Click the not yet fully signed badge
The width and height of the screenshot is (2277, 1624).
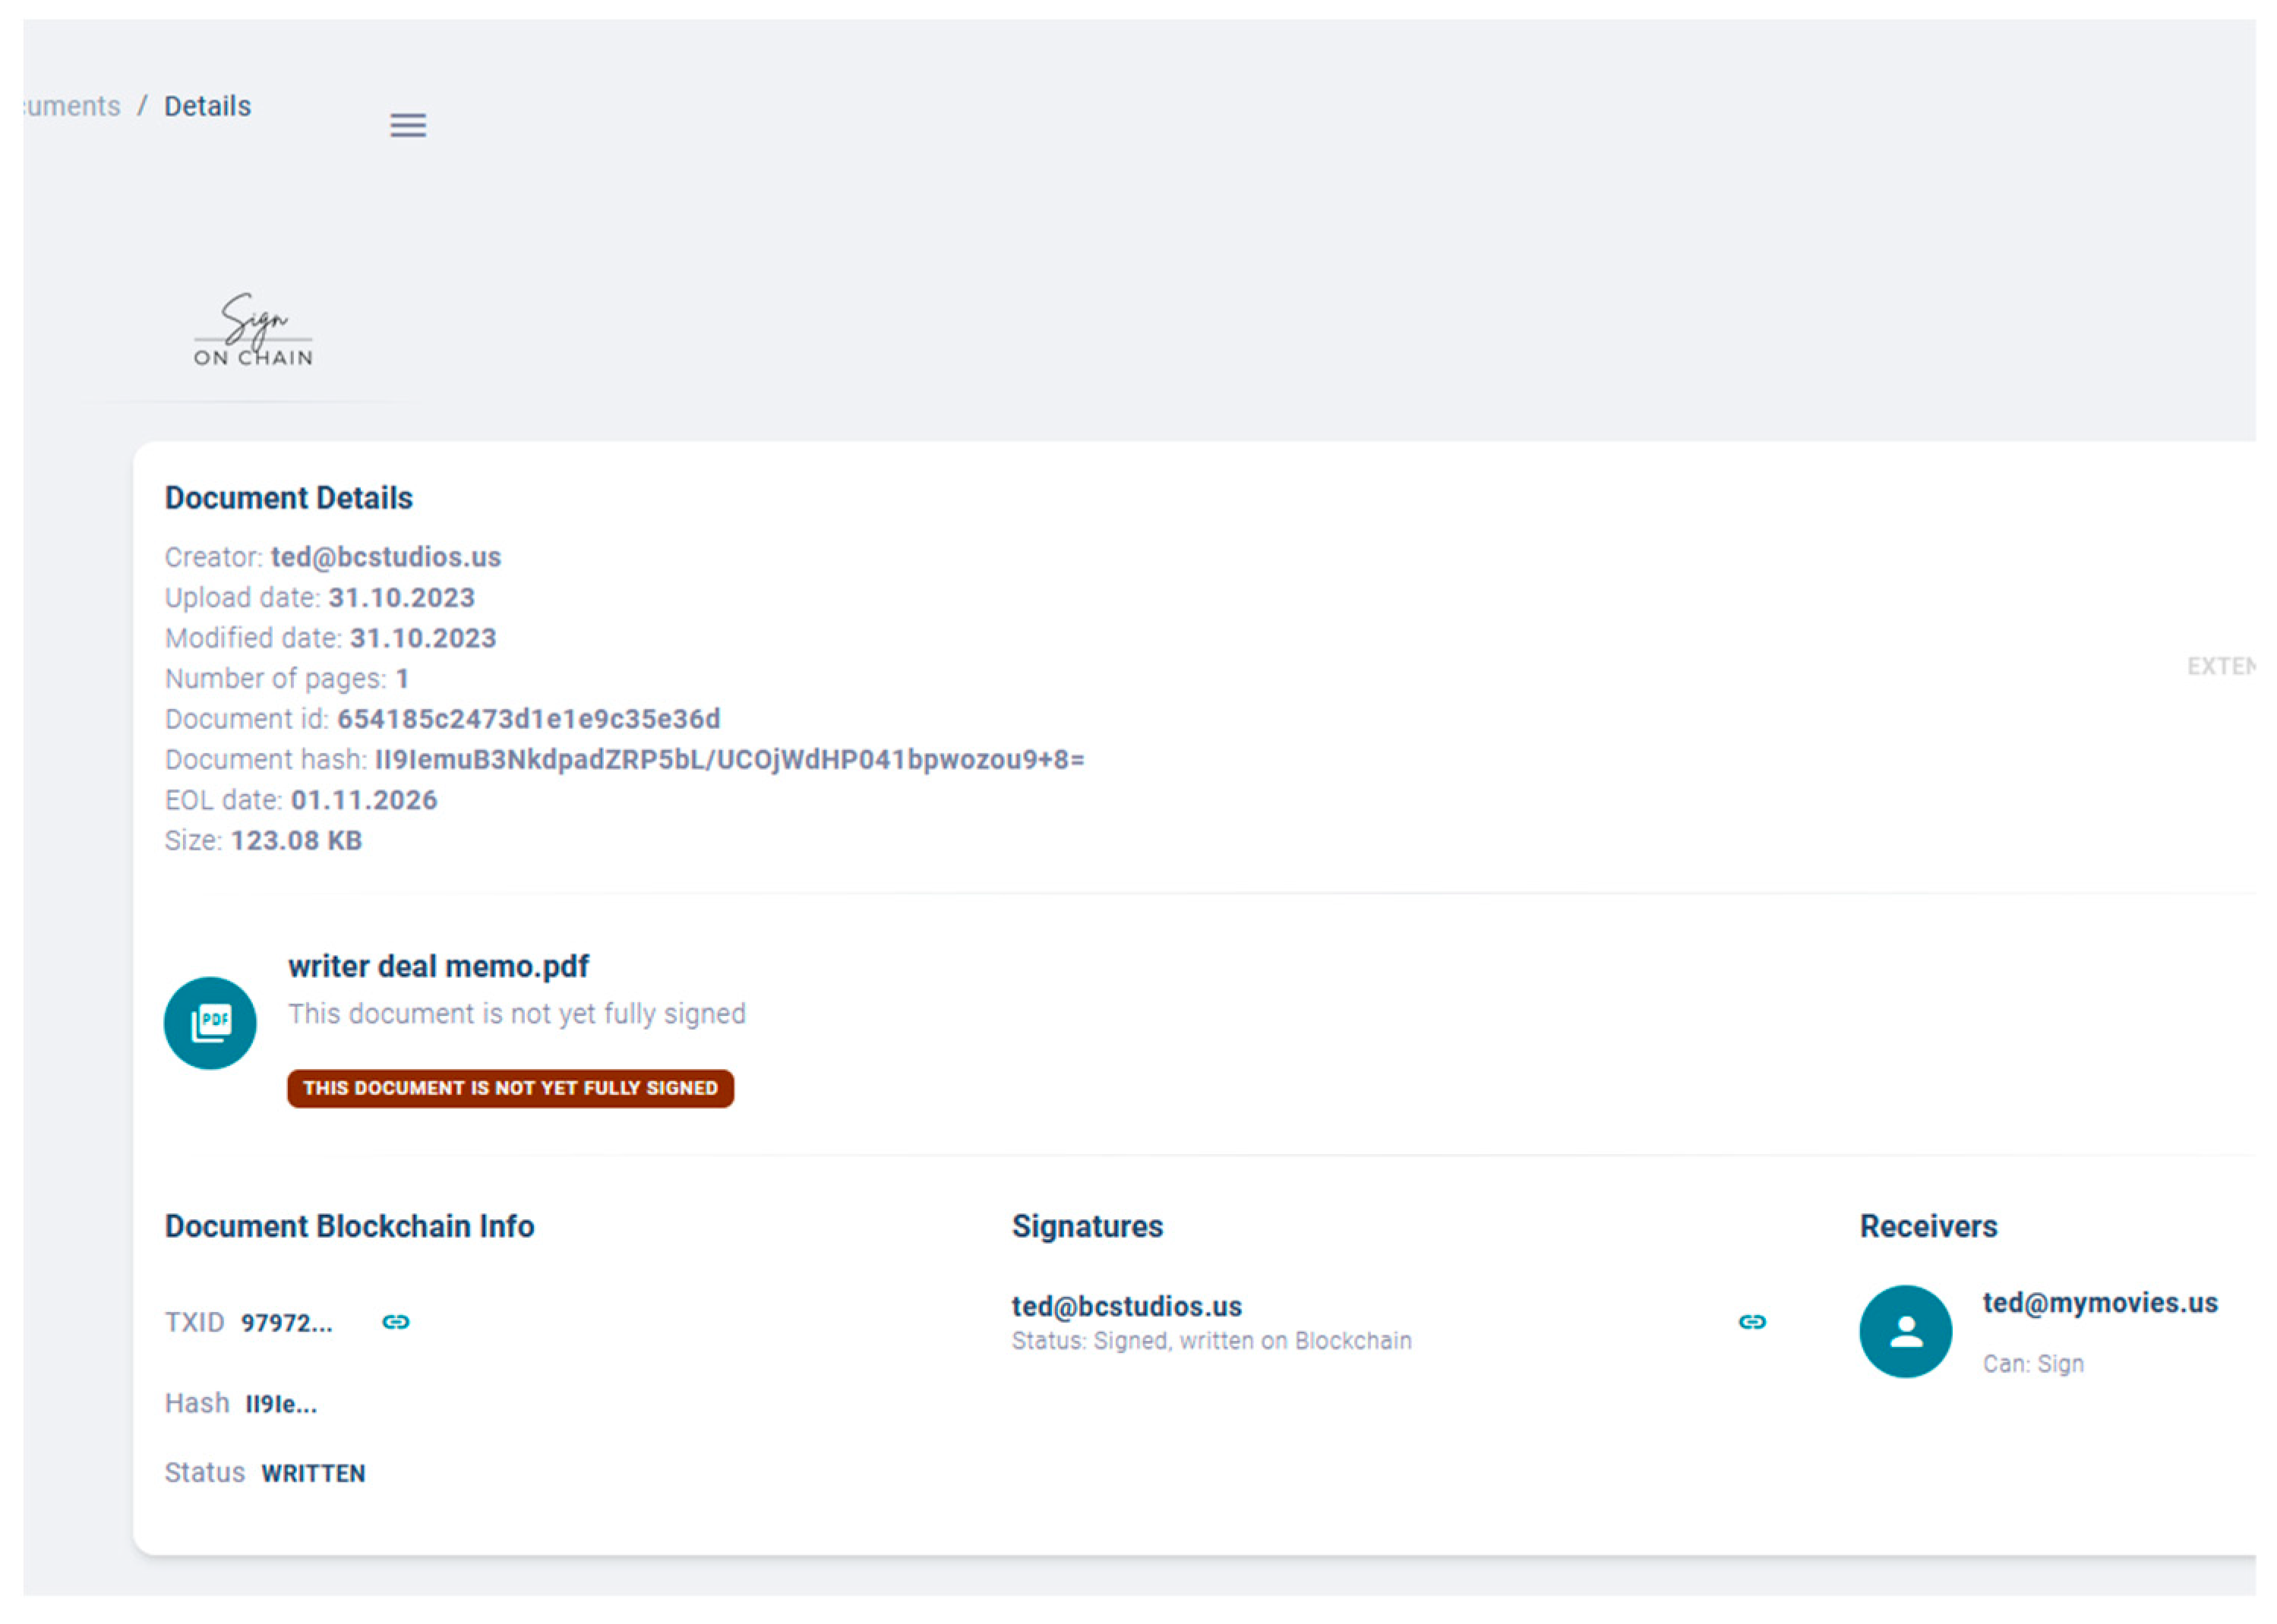tap(510, 1088)
